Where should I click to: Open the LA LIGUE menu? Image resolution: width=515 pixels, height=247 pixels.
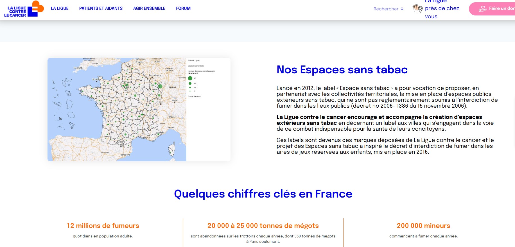(x=60, y=8)
